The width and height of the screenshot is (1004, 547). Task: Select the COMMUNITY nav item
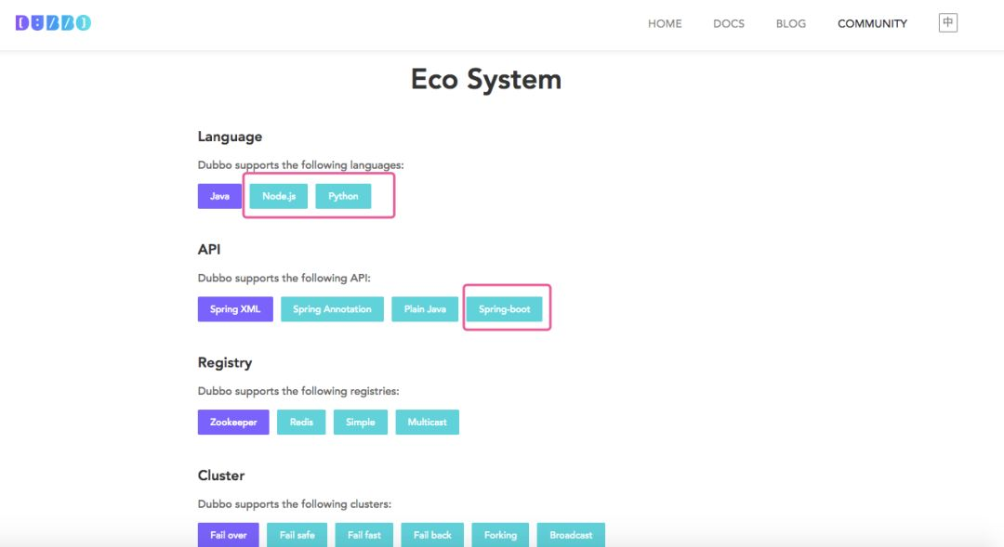[872, 24]
